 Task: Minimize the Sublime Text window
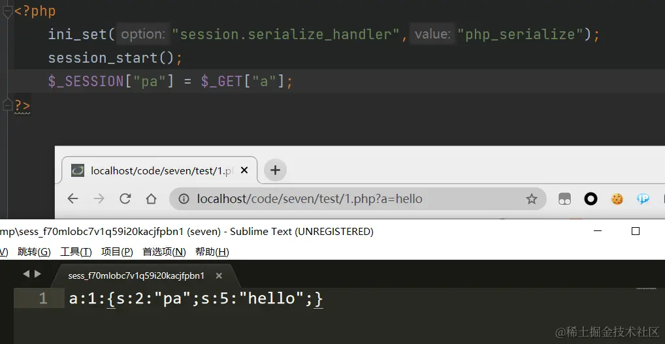tap(598, 231)
